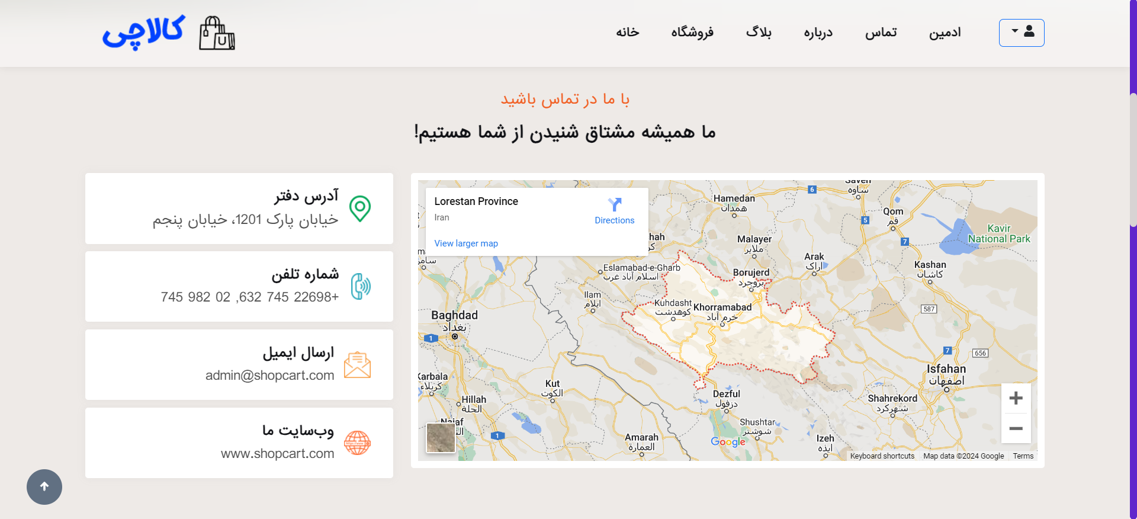Switch to satellite map view thumbnail
Viewport: 1137px width, 519px height.
coord(441,438)
